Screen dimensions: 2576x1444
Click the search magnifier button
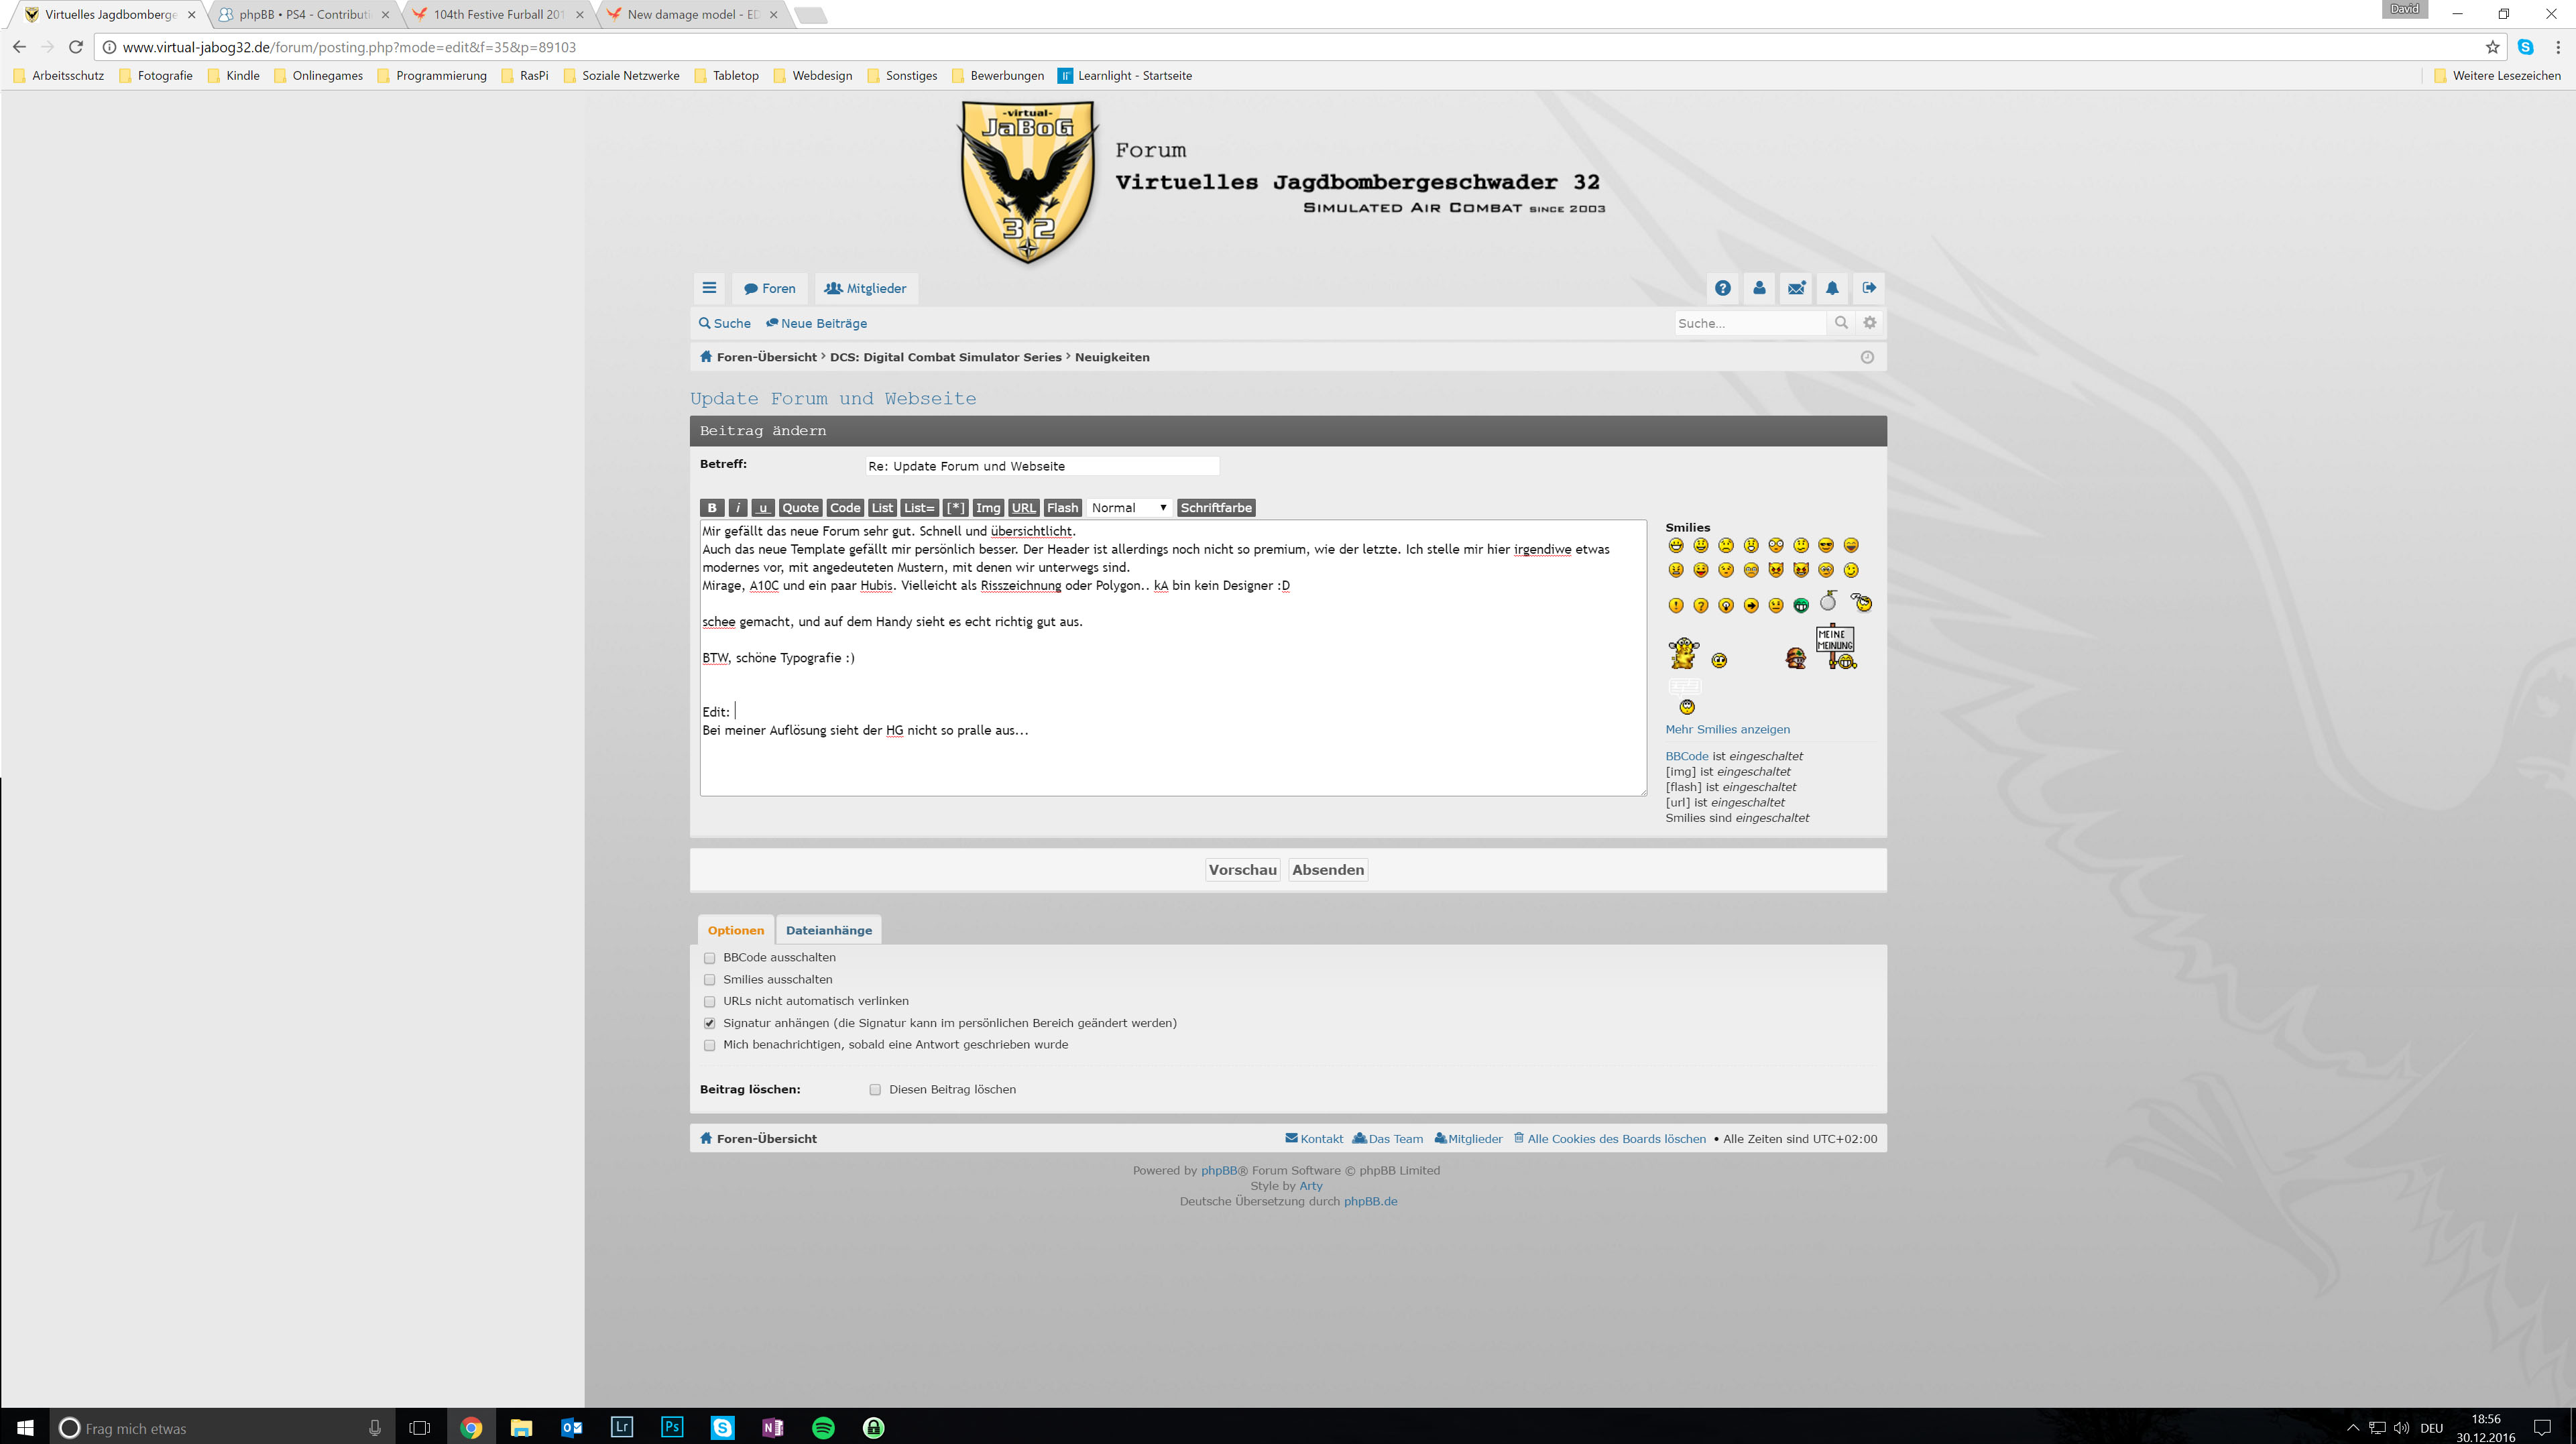(x=1840, y=323)
